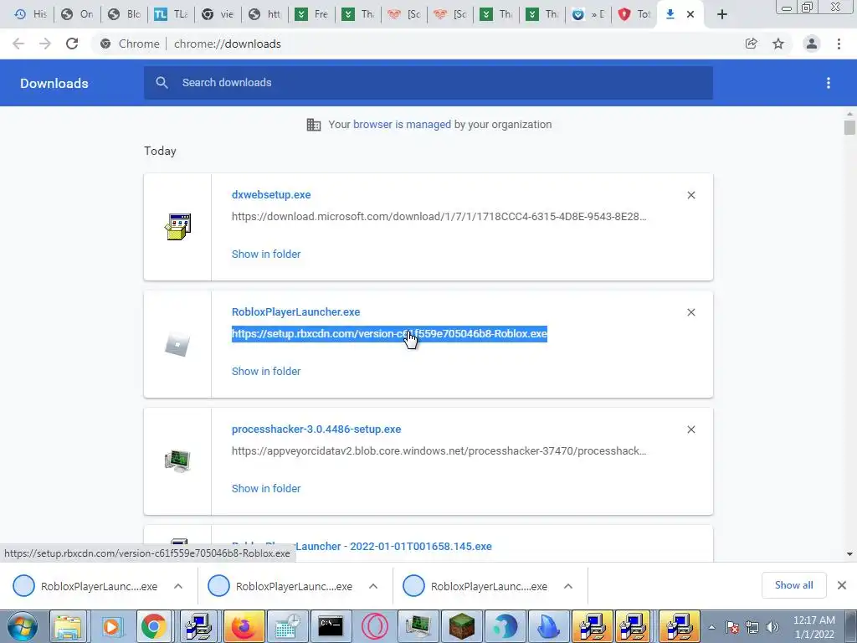
Task: Open Windows Explorer from taskbar
Action: 68,626
